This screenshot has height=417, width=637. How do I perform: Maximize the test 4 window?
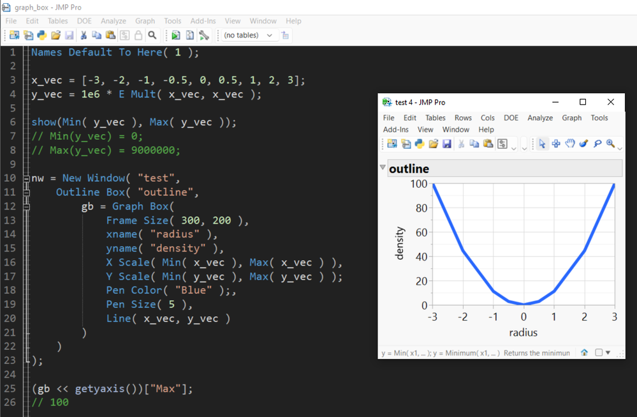pyautogui.click(x=583, y=102)
